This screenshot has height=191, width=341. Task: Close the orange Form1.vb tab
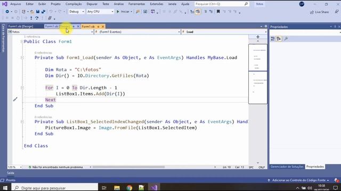coord(103,27)
